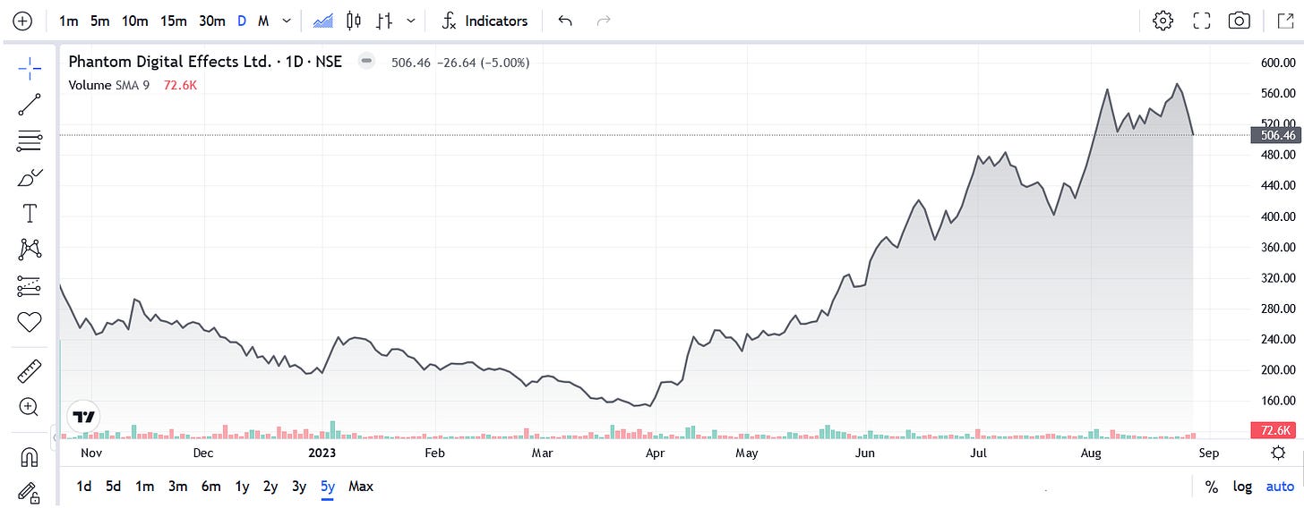The image size is (1304, 508).
Task: Open time axis settings gear
Action: (1279, 453)
